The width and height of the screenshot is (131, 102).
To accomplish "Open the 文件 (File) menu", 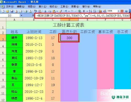I will coord(10,7).
